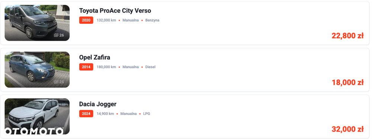Open the Dacia Jogger car photo
Screen dimensions: 372x139
click(x=37, y=116)
